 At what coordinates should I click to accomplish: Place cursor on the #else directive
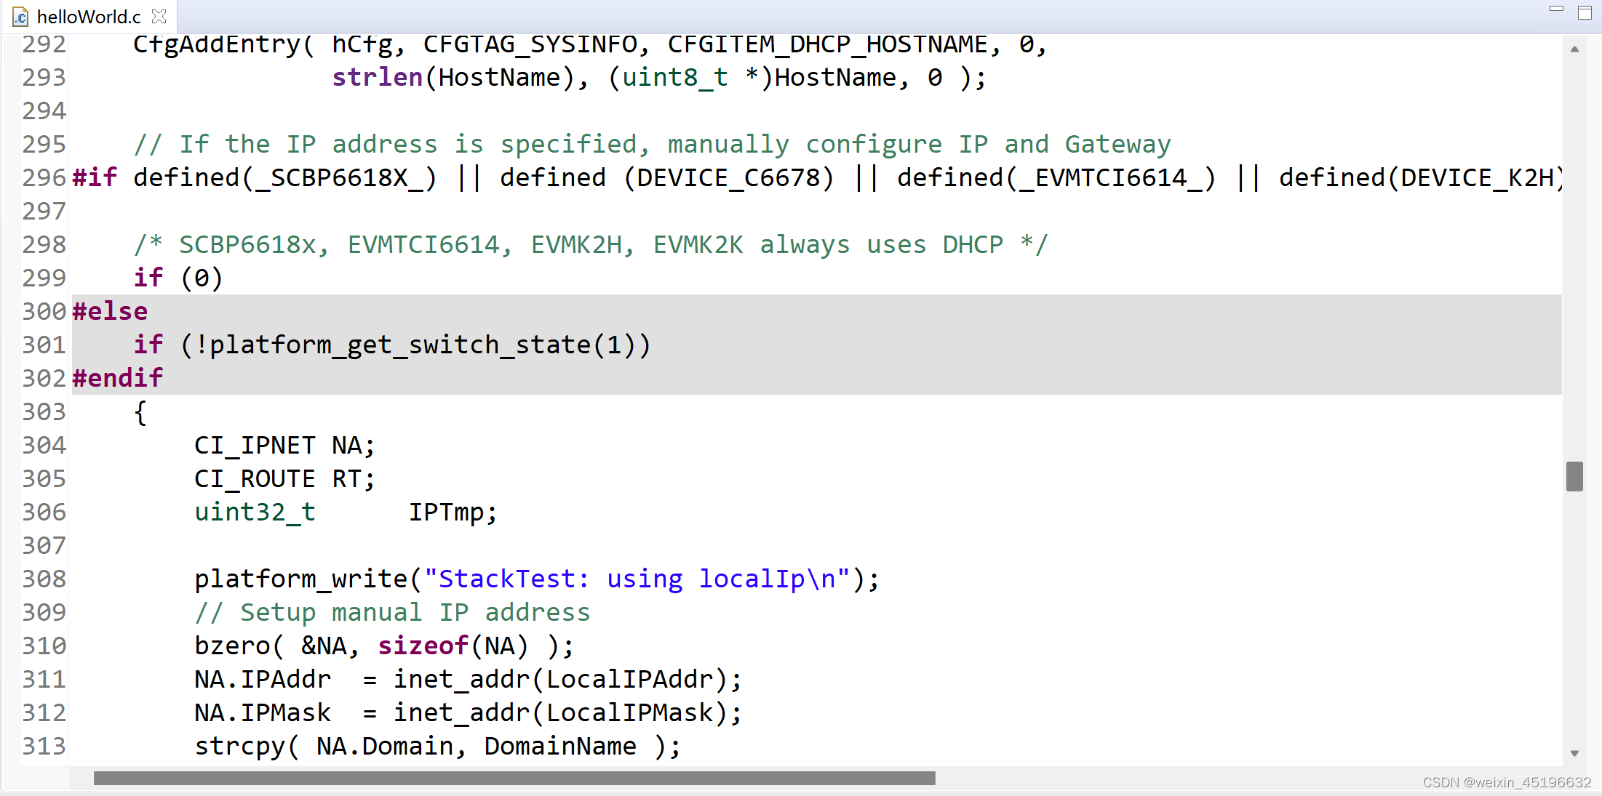click(x=110, y=312)
